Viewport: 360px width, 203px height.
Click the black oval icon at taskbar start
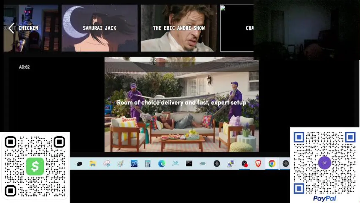[x=79, y=164]
